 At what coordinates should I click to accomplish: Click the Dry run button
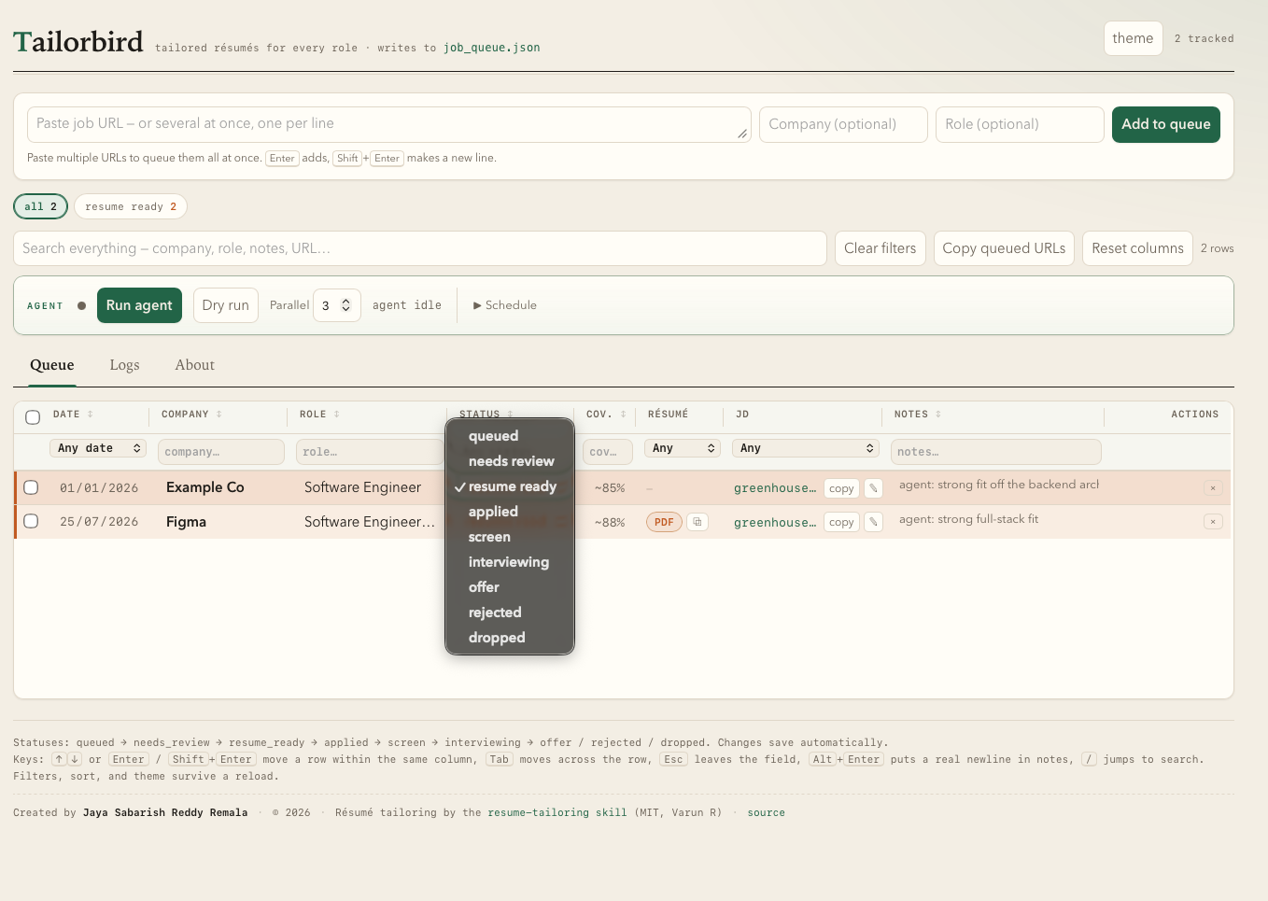(x=226, y=305)
